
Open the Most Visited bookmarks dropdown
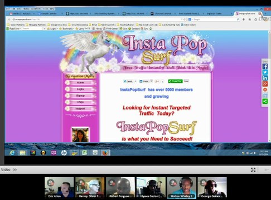[x=188, y=24]
